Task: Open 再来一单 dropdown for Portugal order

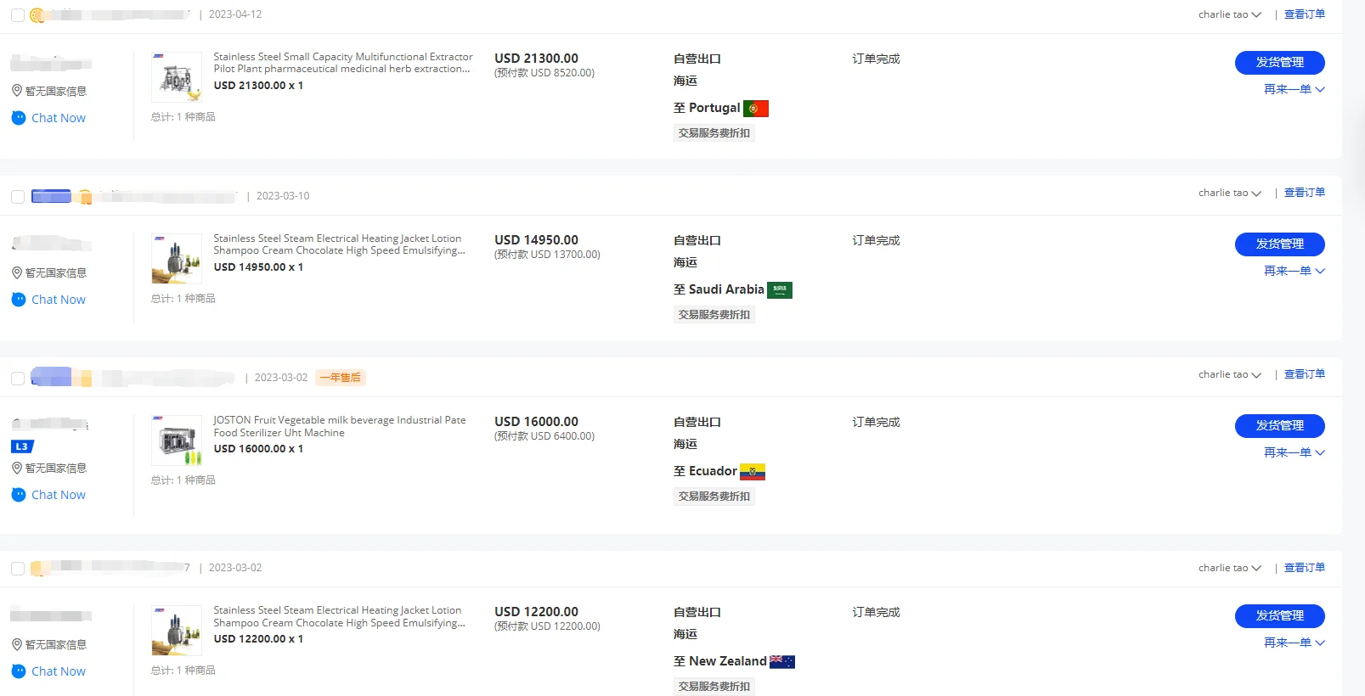Action: tap(1294, 89)
